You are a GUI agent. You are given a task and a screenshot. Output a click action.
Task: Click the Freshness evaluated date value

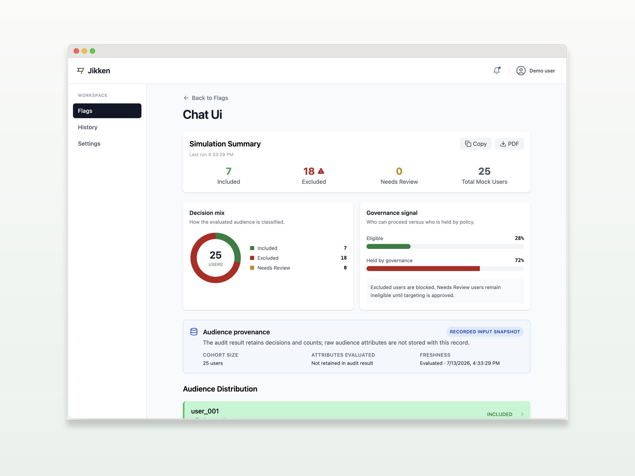pos(460,363)
